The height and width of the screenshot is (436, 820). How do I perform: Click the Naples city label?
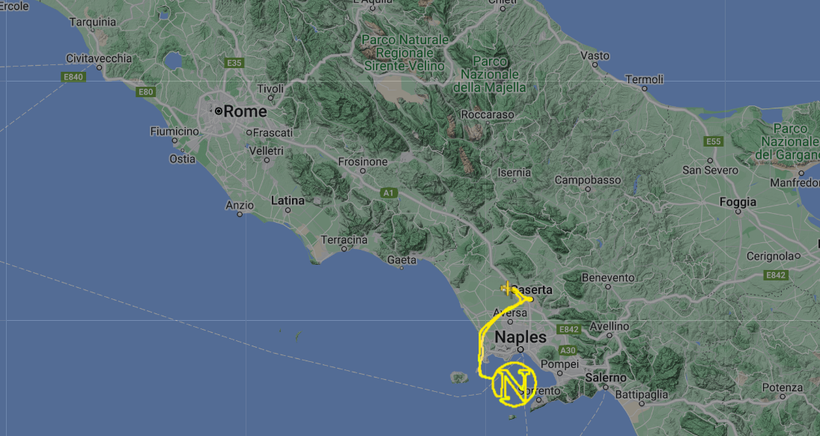[x=520, y=337]
